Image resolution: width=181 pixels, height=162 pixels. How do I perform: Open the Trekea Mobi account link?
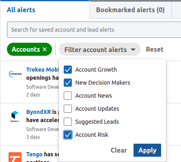coord(43,70)
